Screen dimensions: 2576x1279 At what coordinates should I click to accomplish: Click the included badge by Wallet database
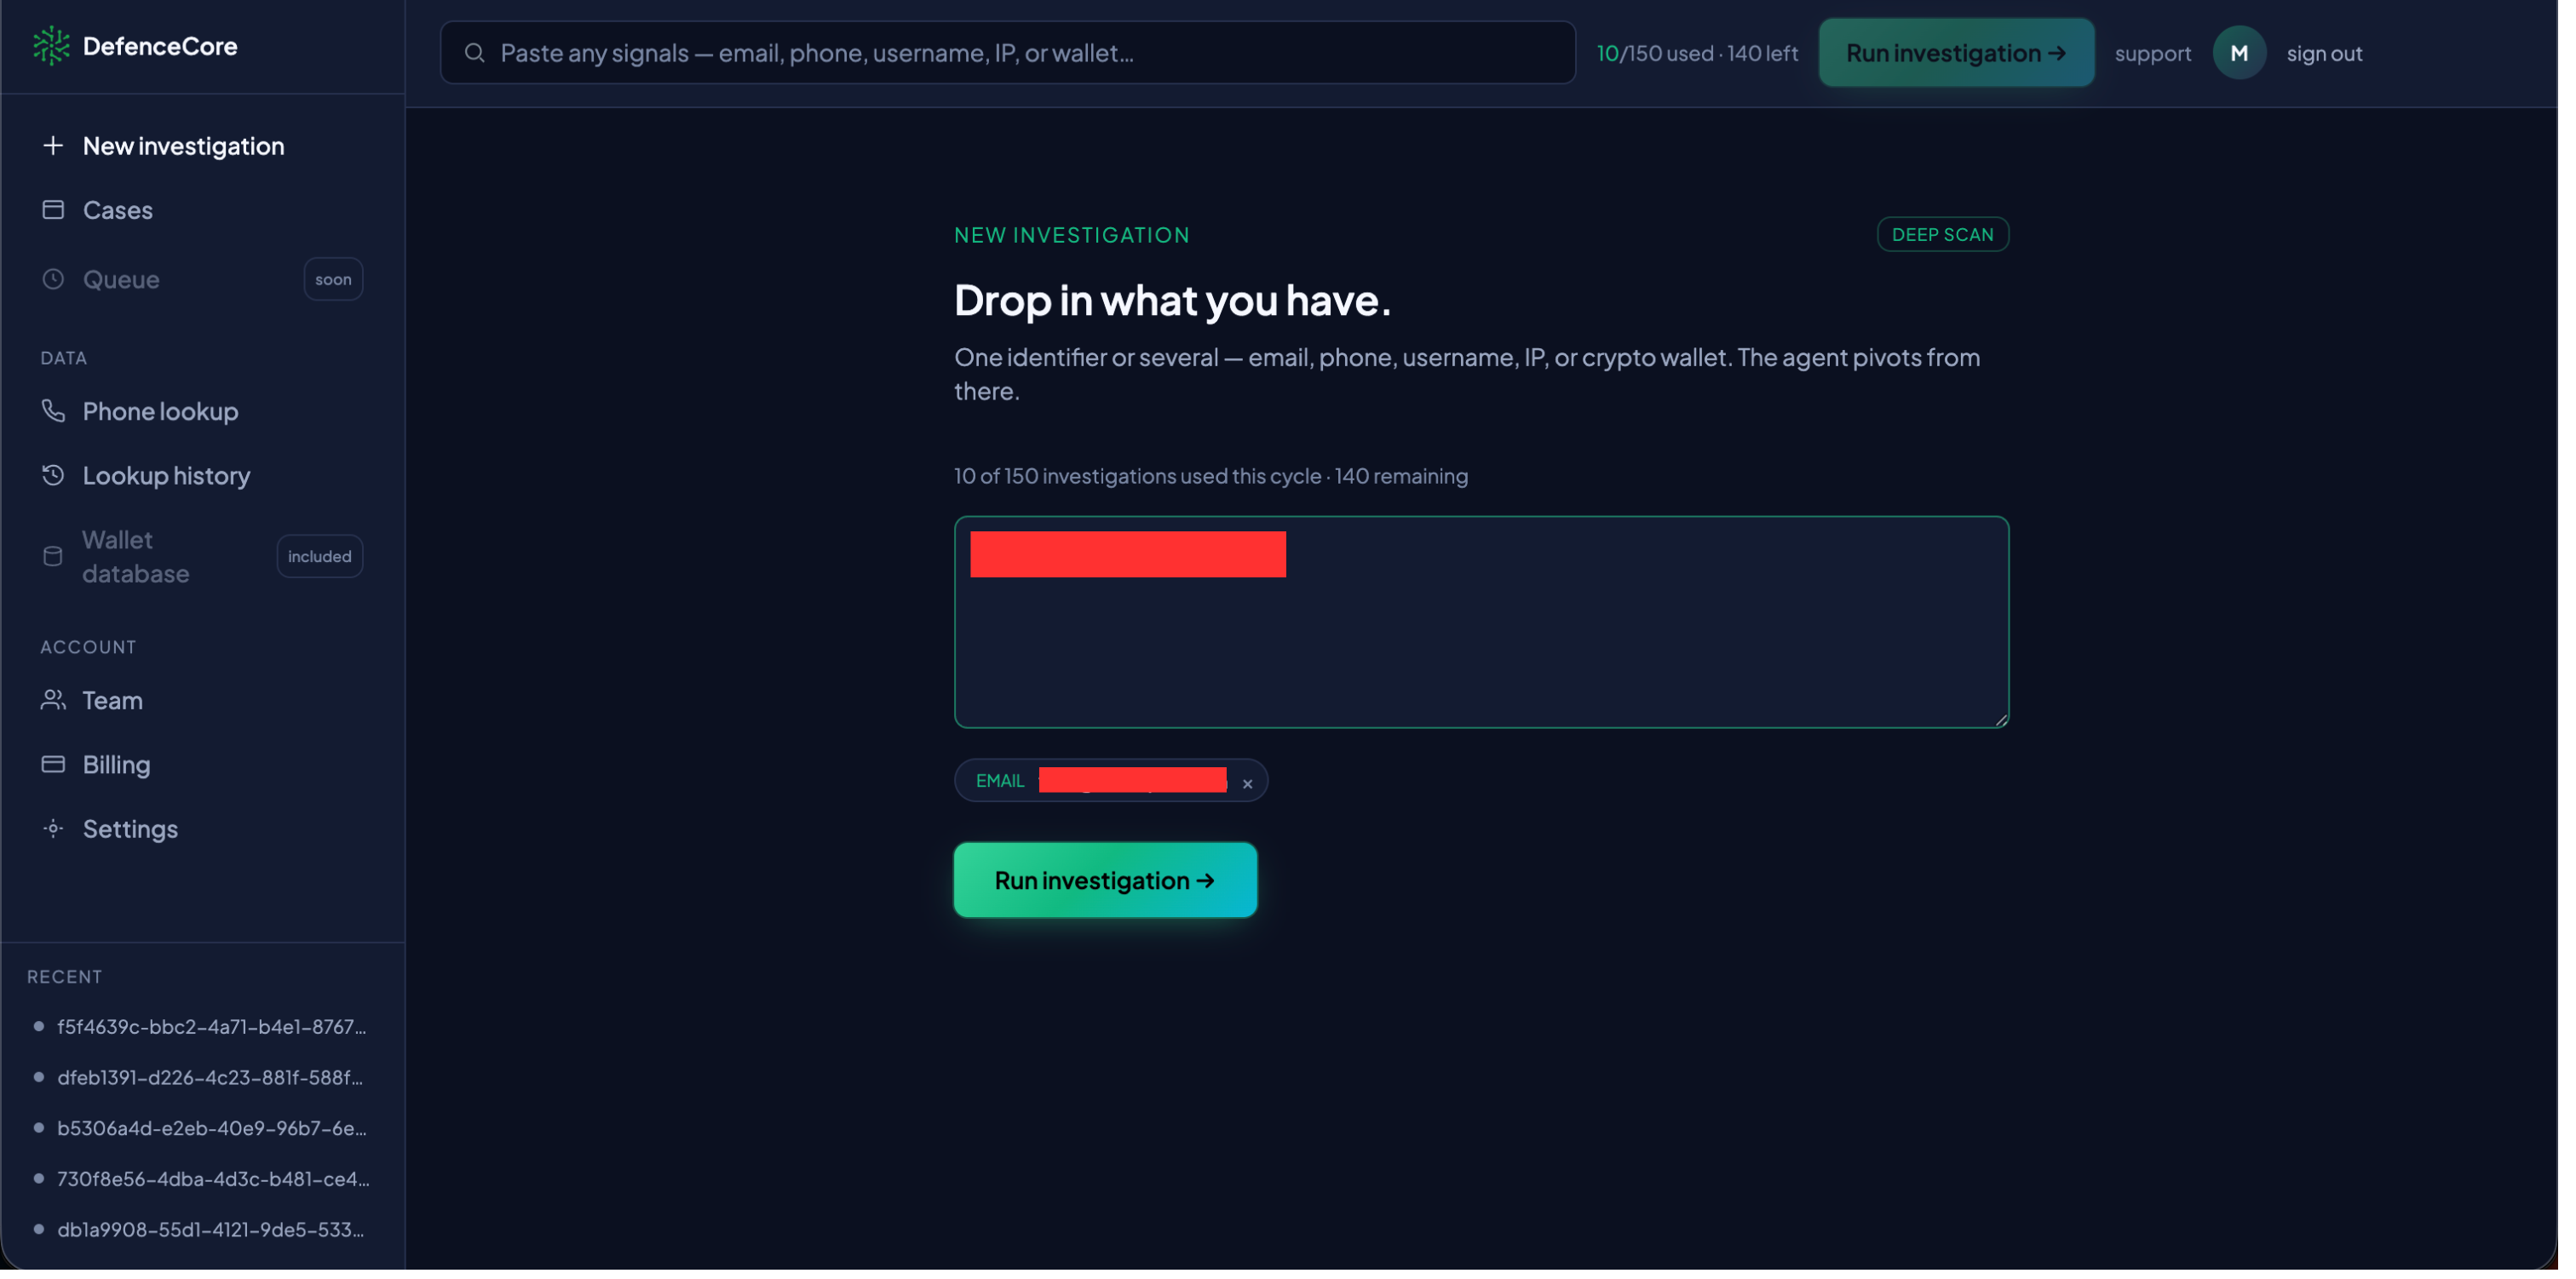[322, 559]
